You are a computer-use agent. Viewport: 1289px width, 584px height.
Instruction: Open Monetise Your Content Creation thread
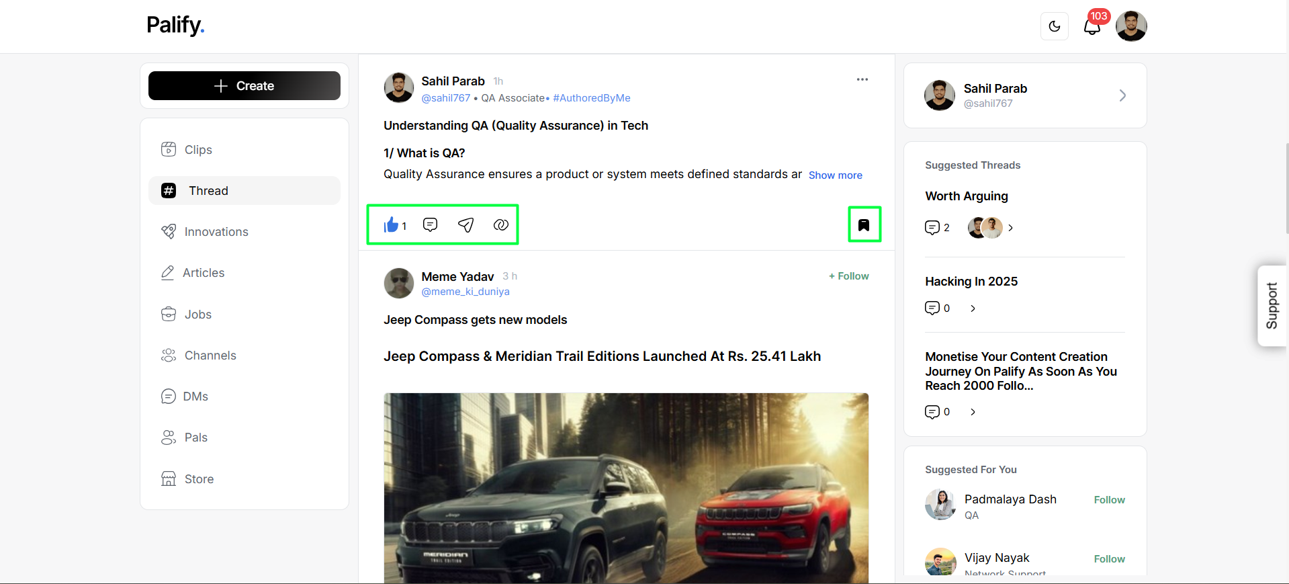pos(1021,371)
